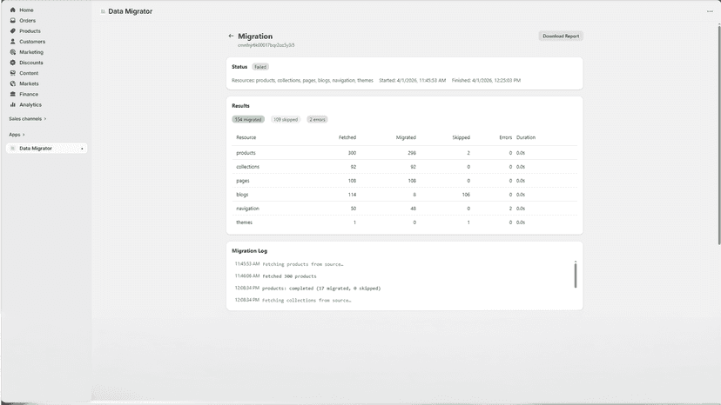Click the Products tag icon
The image size is (721, 405).
pyautogui.click(x=13, y=30)
